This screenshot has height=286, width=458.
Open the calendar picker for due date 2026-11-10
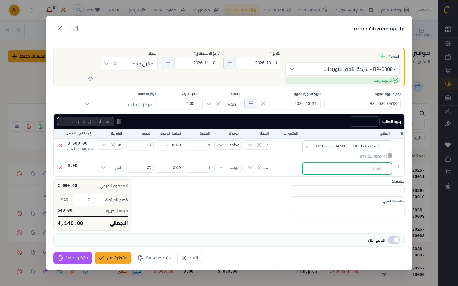point(168,63)
